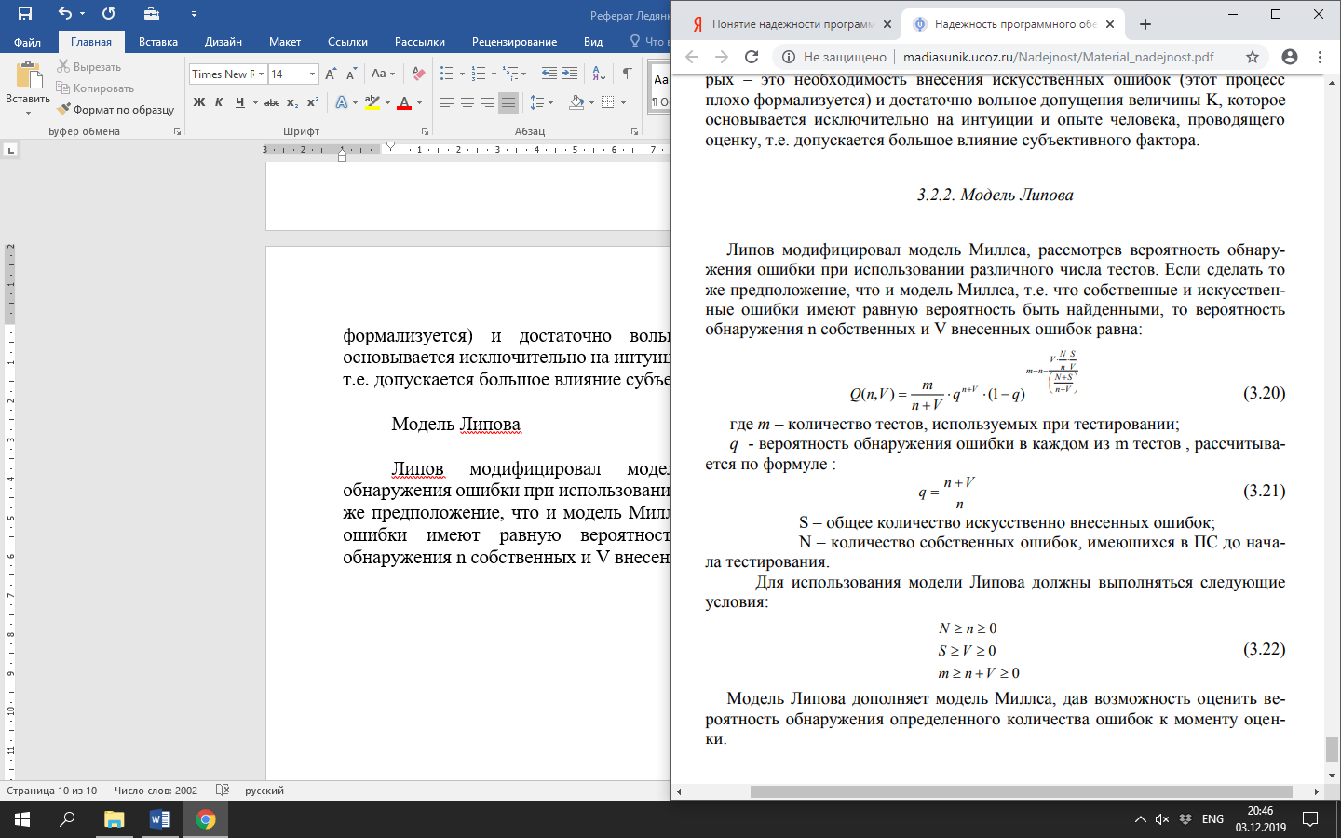
Task: Redo the last action in Word
Action: pos(109,14)
